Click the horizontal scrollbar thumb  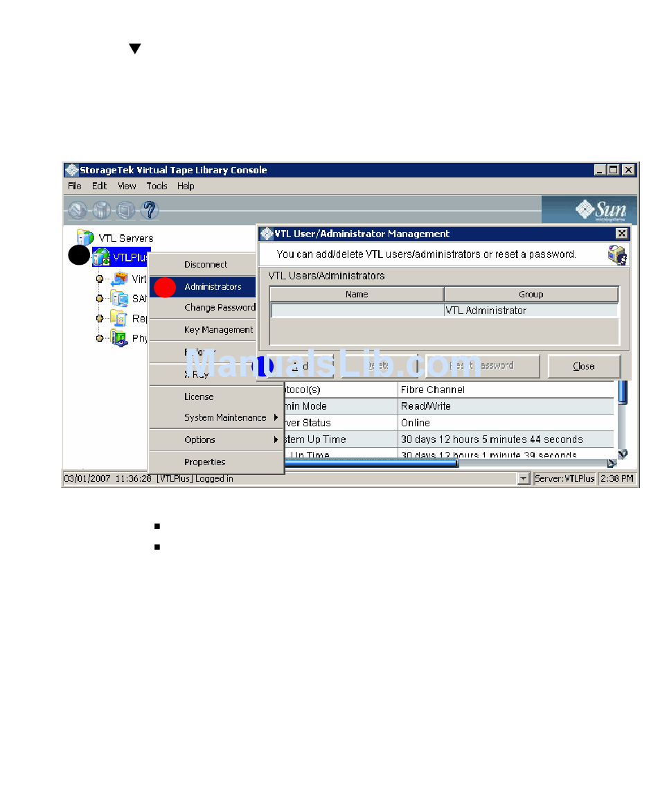click(x=371, y=464)
